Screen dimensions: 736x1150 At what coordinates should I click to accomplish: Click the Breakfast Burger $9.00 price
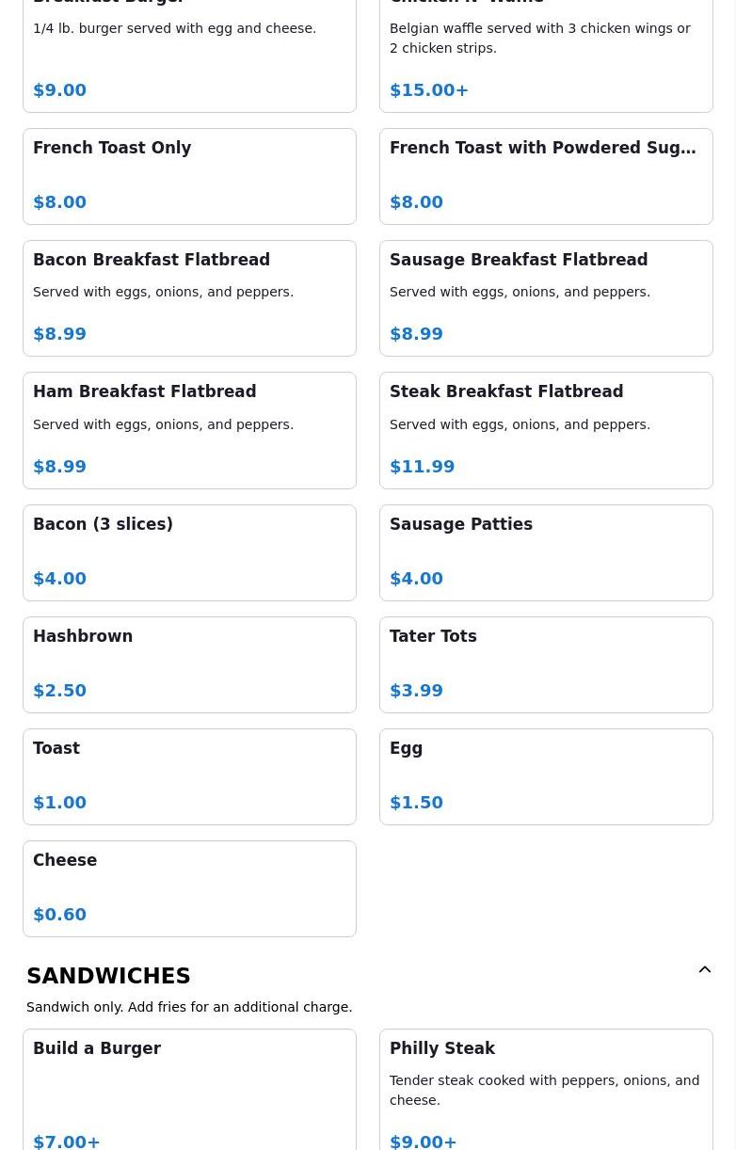pyautogui.click(x=60, y=90)
